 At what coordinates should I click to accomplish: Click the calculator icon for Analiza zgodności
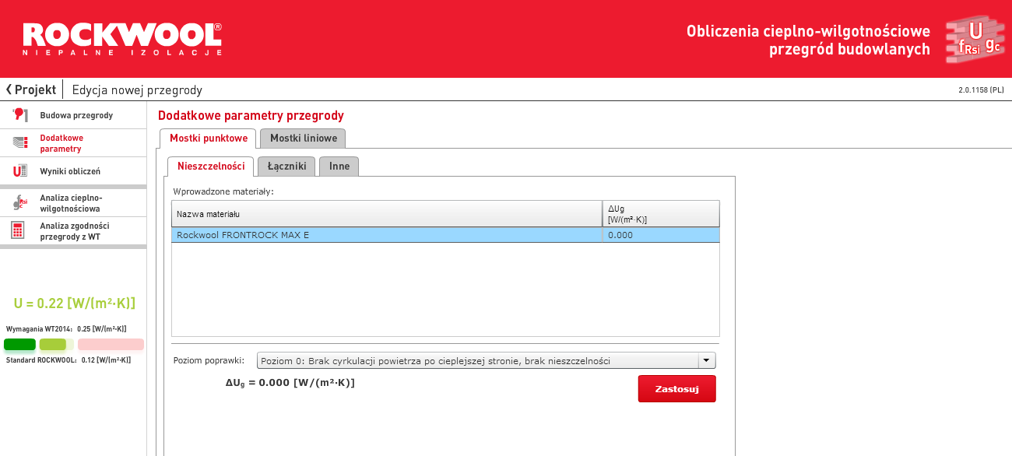pyautogui.click(x=18, y=231)
